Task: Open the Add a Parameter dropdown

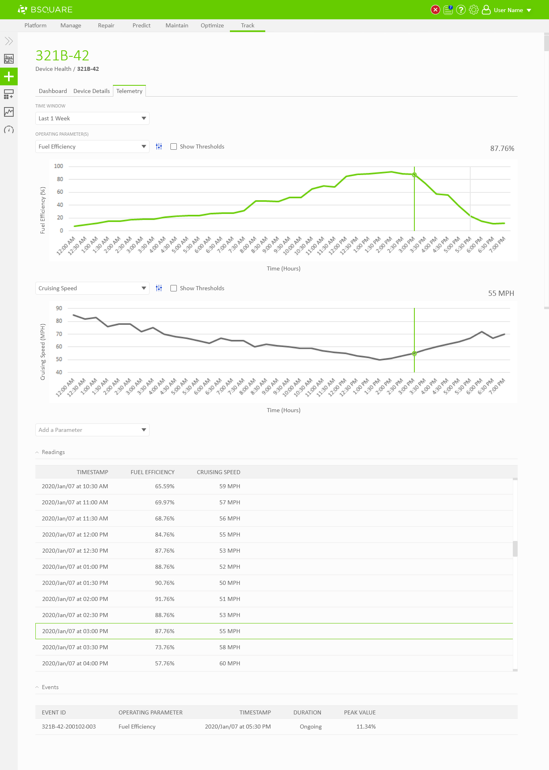Action: 92,430
